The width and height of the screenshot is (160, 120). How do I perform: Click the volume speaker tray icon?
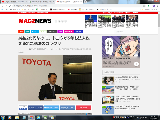[x=146, y=118]
